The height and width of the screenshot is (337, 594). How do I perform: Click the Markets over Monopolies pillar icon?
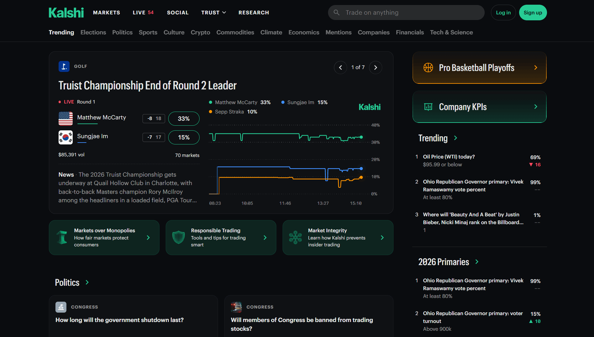(x=62, y=238)
